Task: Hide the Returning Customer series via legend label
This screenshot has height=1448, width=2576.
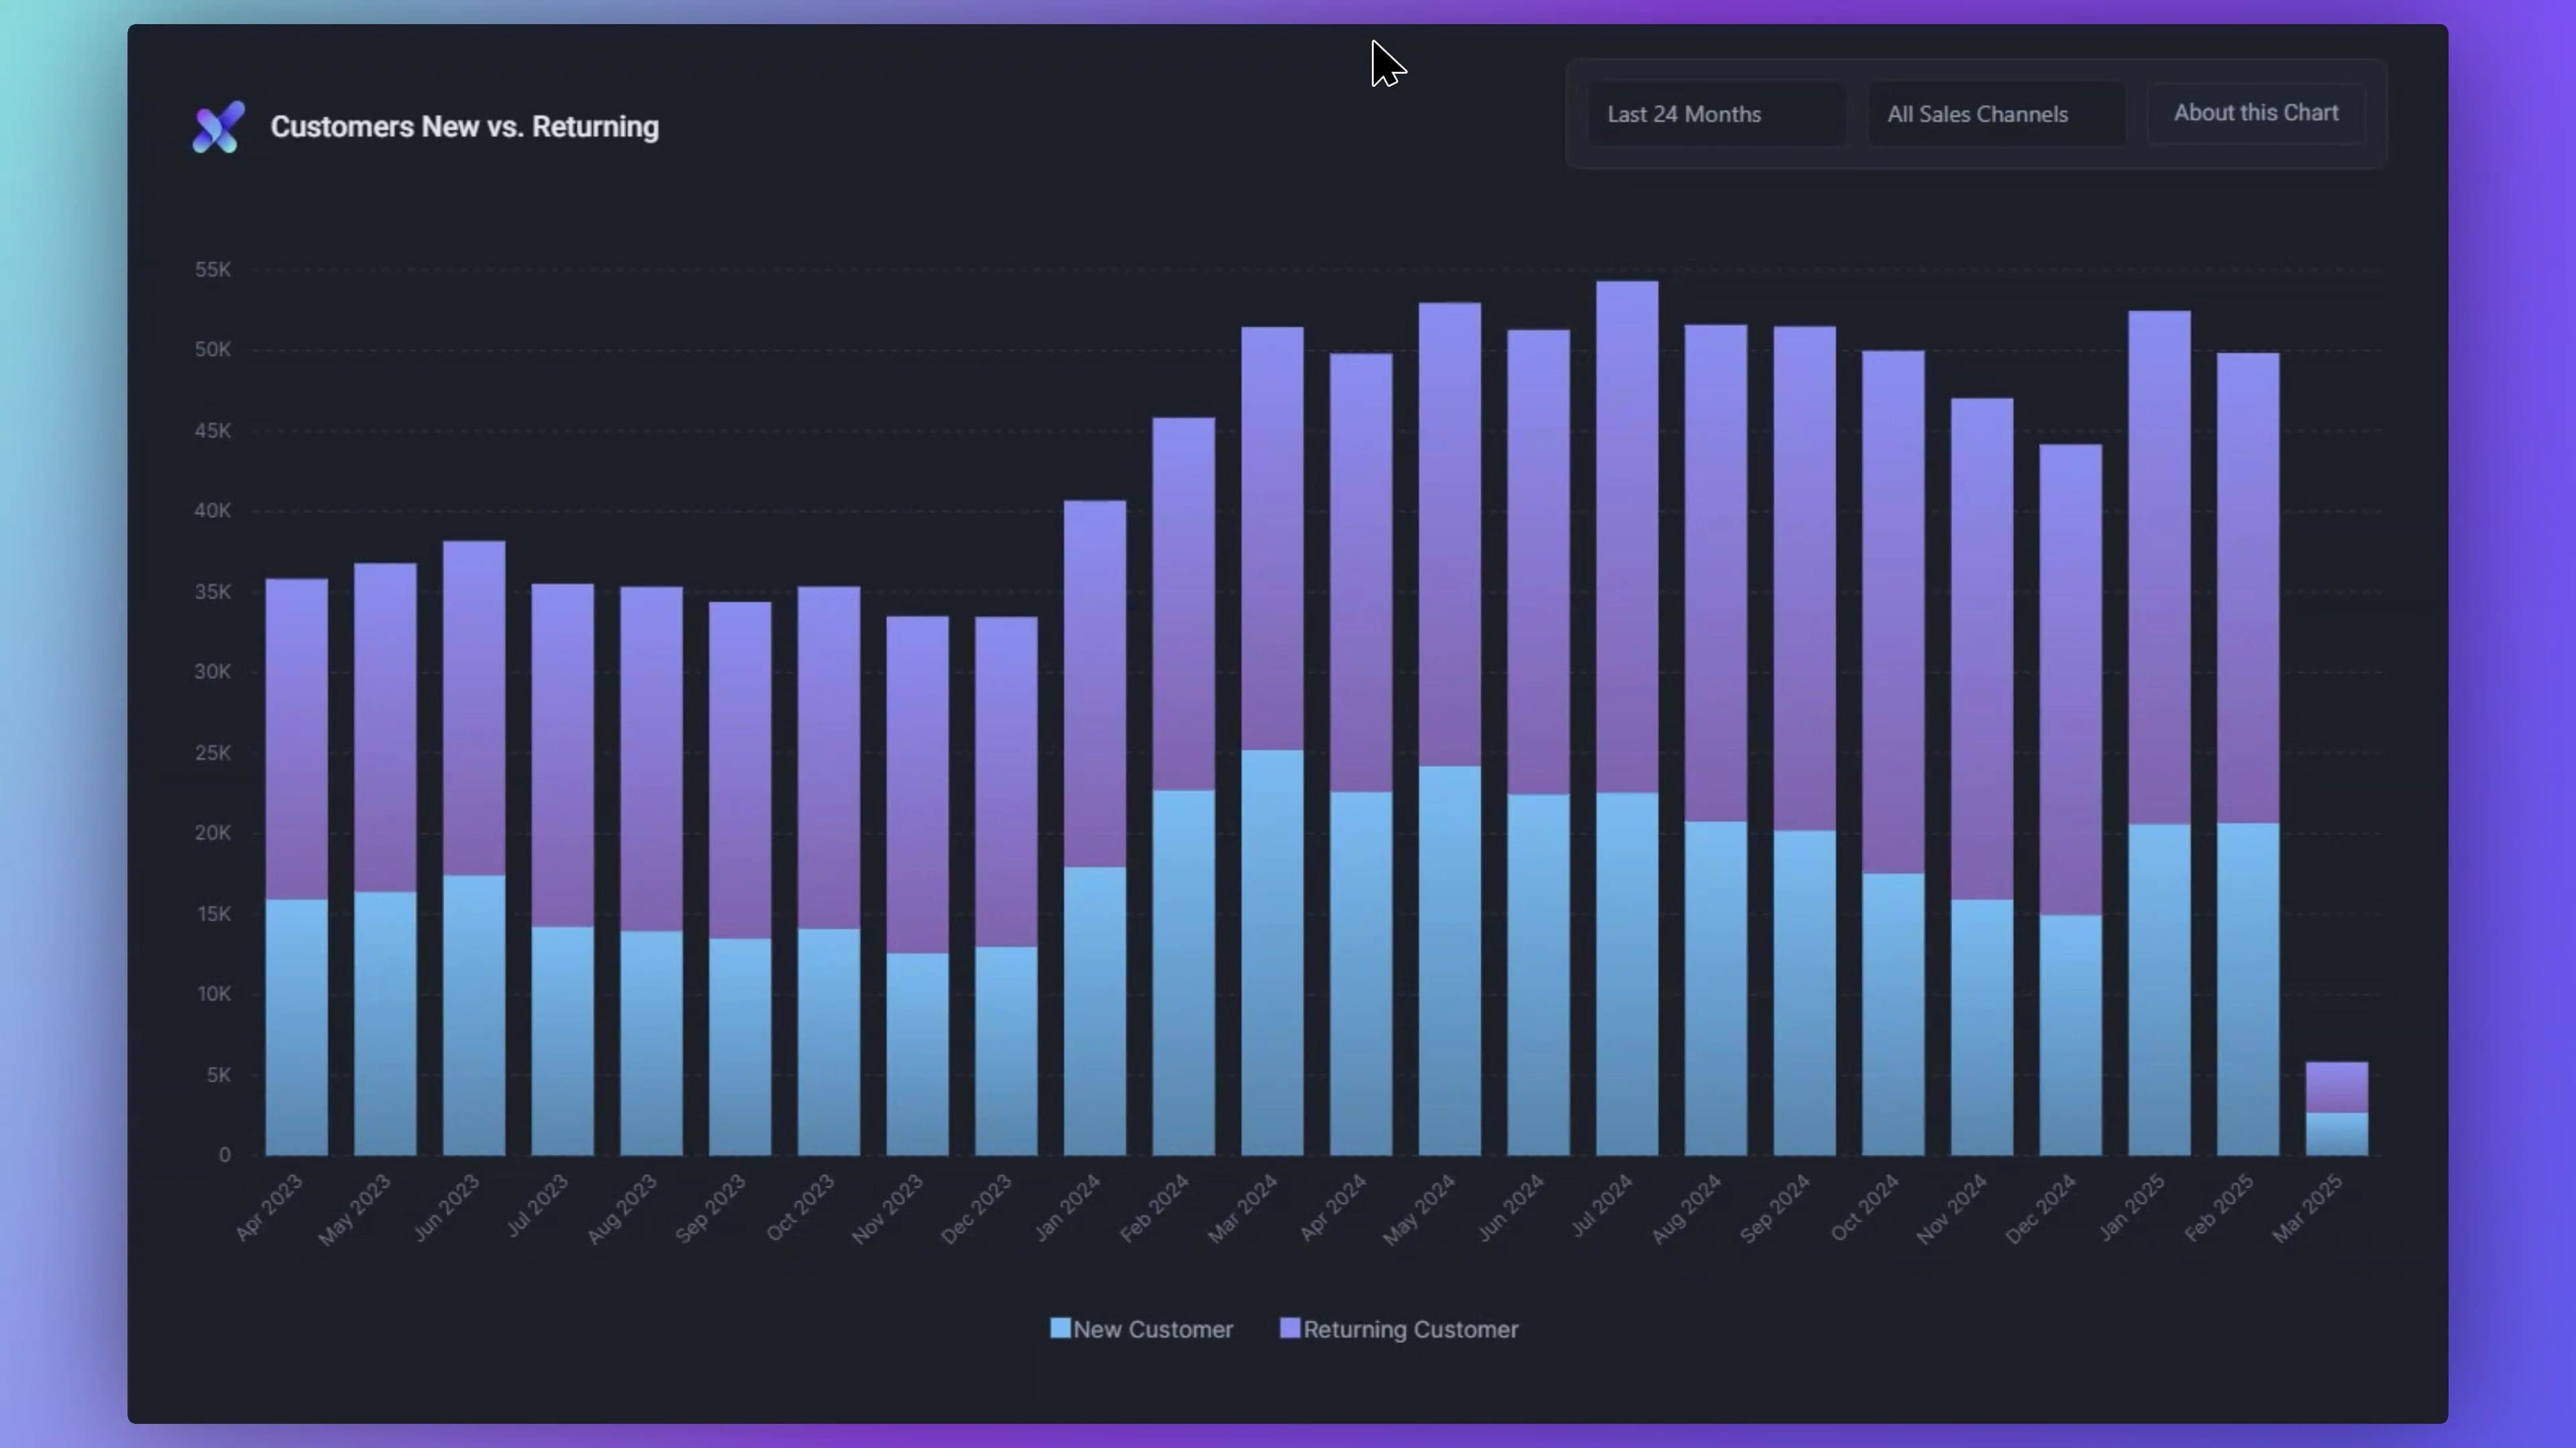Action: pyautogui.click(x=1411, y=1329)
